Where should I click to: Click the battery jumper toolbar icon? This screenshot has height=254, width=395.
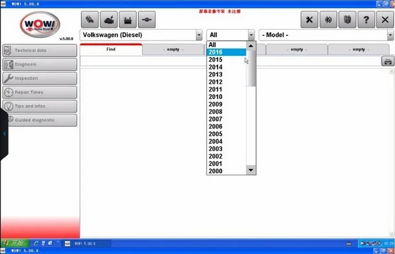(128, 19)
